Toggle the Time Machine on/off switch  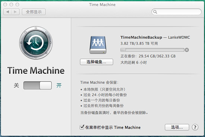coord(38,86)
